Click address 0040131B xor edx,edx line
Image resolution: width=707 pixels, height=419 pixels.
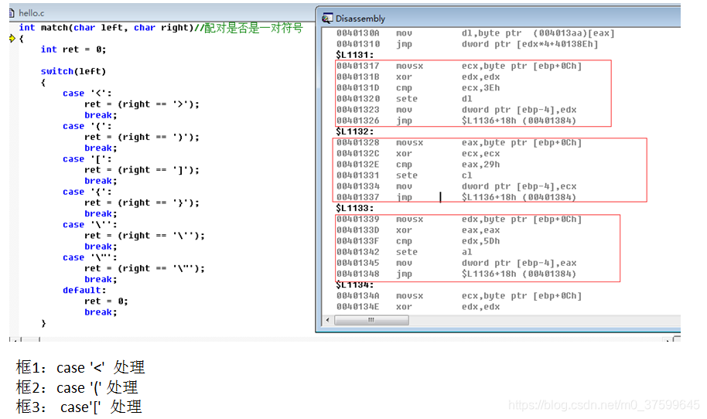point(418,77)
